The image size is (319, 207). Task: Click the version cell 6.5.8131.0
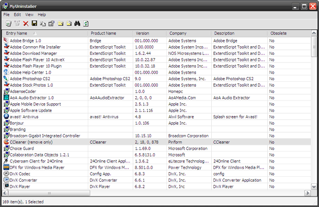coord(145,155)
